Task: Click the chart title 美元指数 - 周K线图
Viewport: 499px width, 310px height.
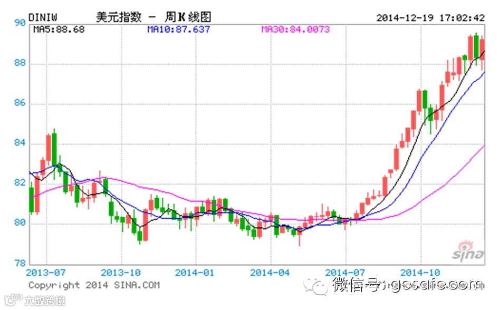Action: point(153,17)
